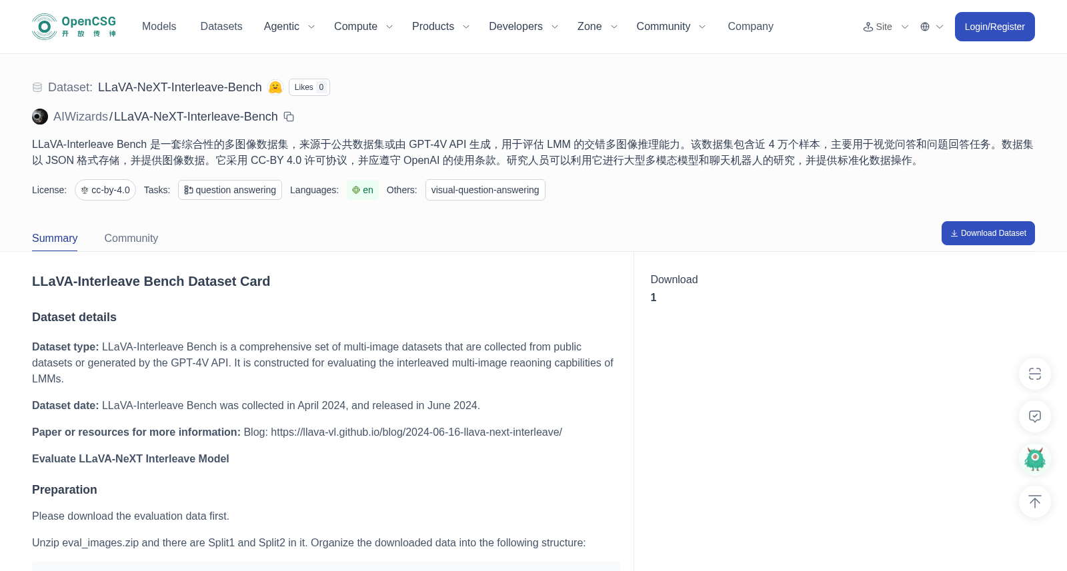The height and width of the screenshot is (571, 1067).
Task: Click the visual-question-answering tag
Action: (485, 190)
